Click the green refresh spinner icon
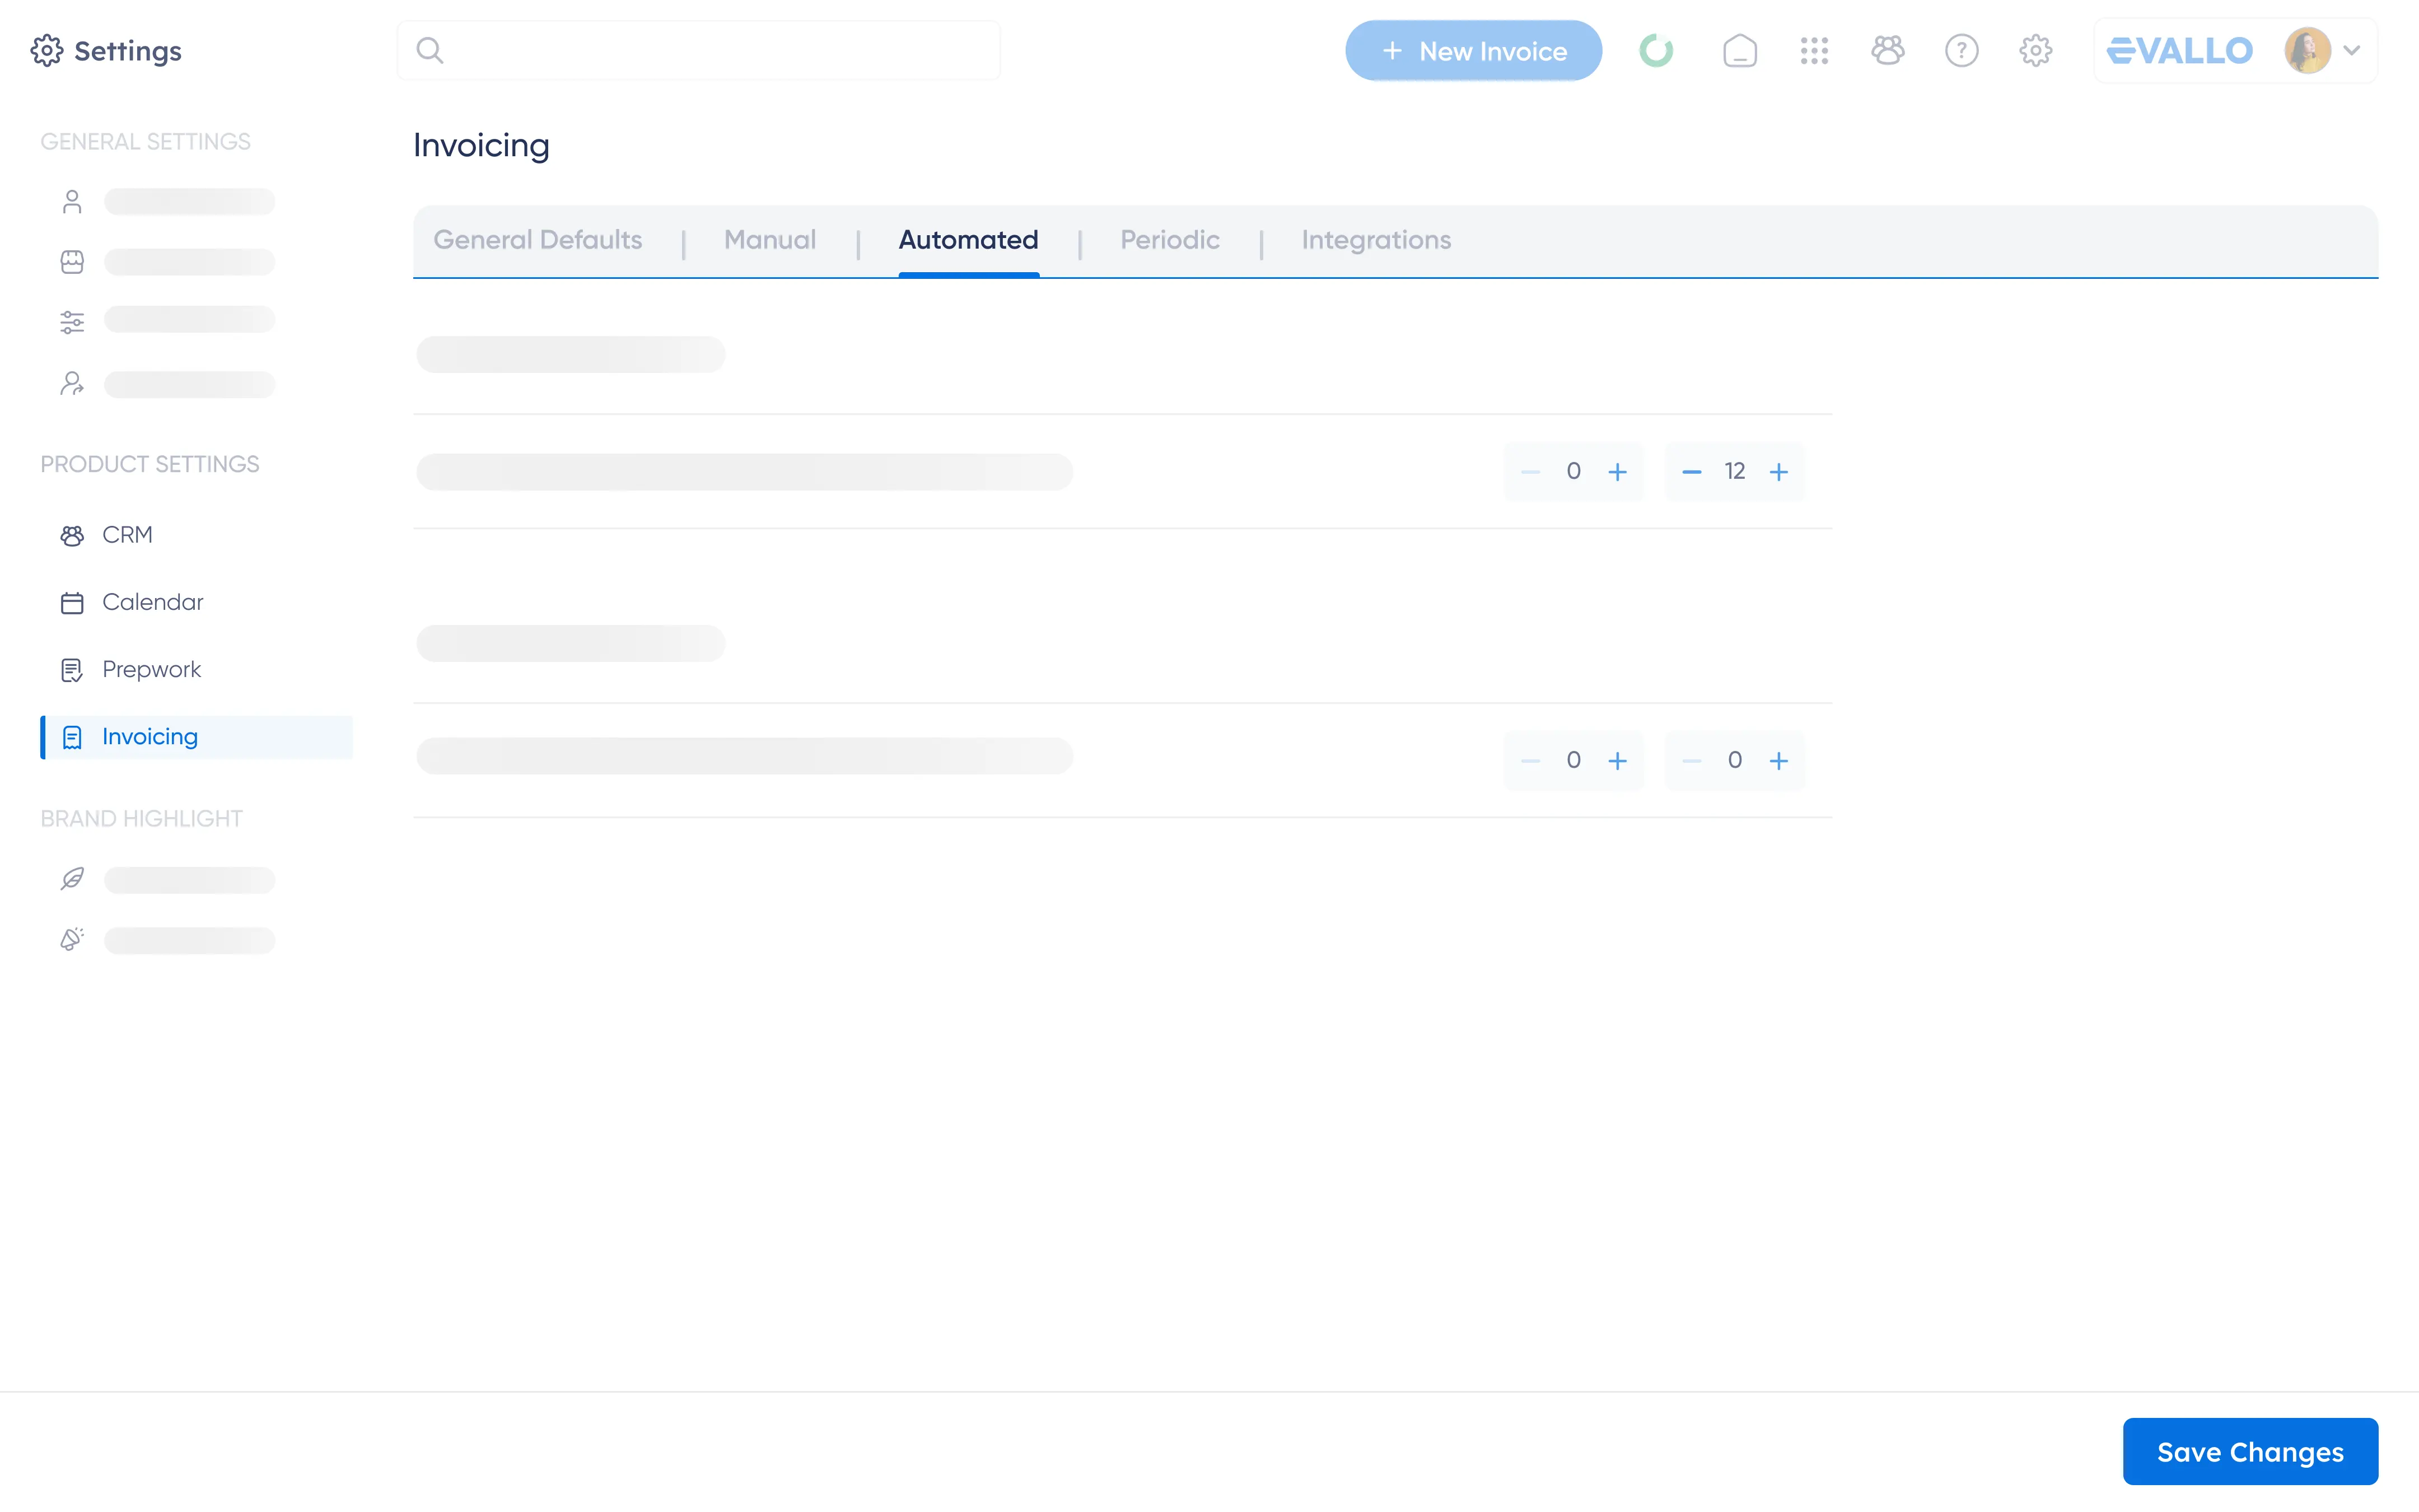Screen dimensions: 2419x1512 coord(1655,50)
